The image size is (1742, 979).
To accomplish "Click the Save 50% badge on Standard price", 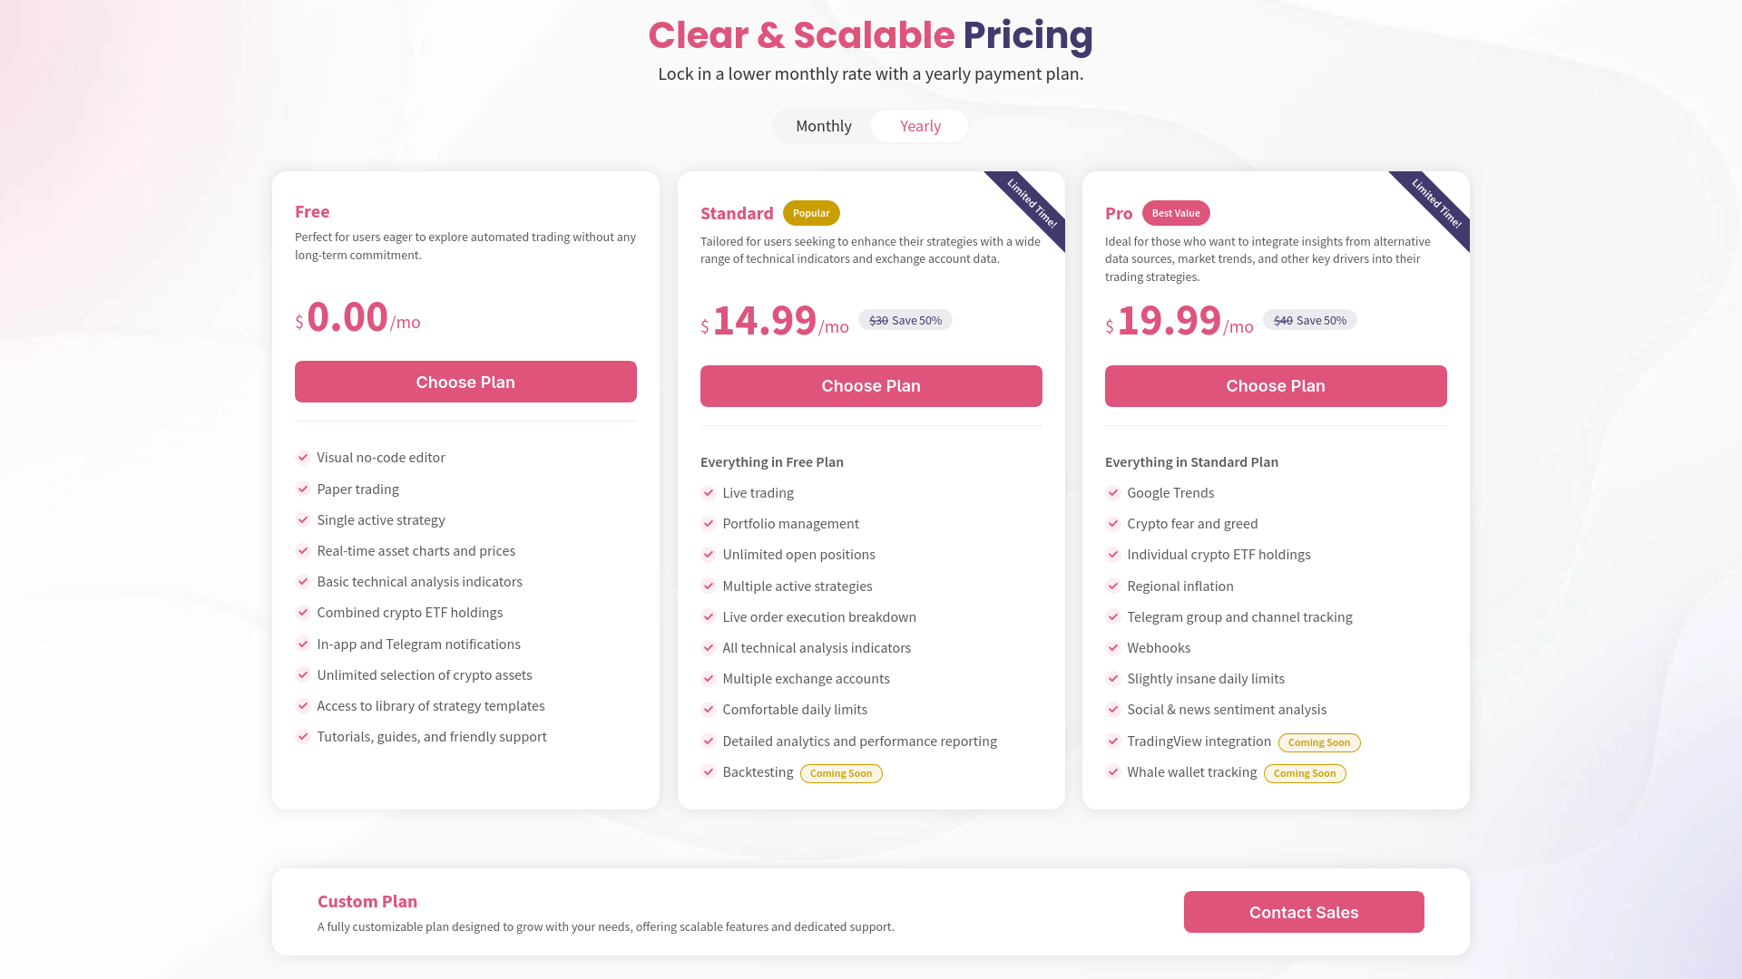I will click(x=905, y=320).
